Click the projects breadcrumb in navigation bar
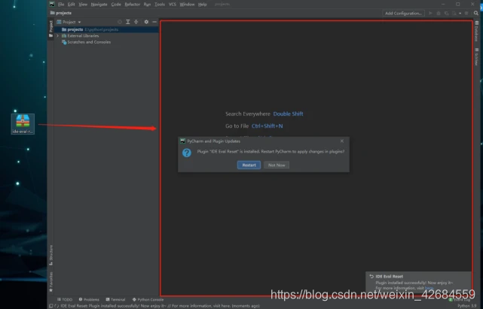Screen dimensions: 483x309 61,13
